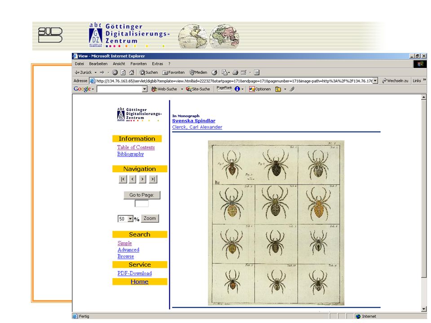431x323 pixels.
Task: Click the Google toolbar search field
Action: [x=119, y=89]
